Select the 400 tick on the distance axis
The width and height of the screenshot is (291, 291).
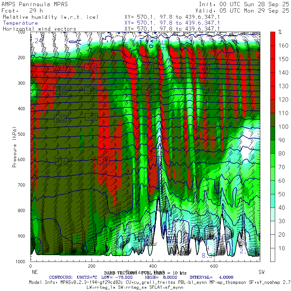pos(153,266)
